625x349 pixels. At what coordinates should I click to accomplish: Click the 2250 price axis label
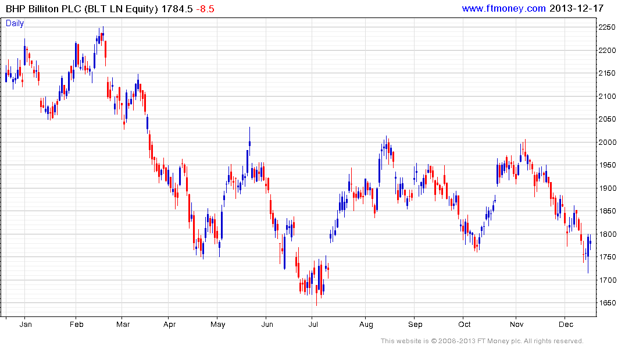coord(606,27)
